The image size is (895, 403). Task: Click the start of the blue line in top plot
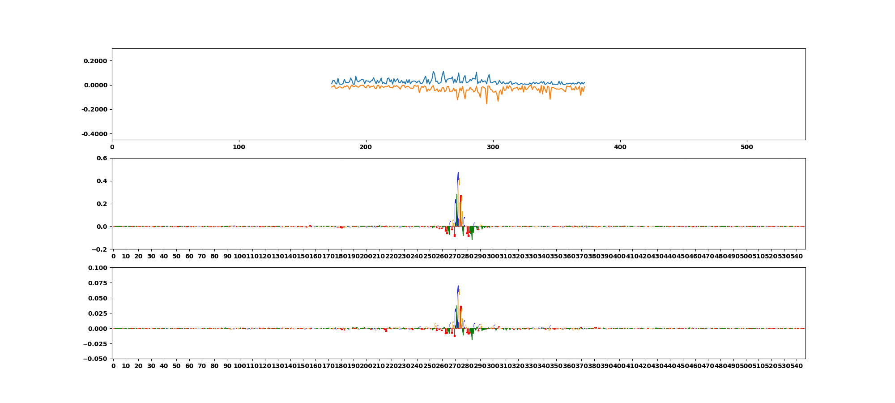coord(332,83)
